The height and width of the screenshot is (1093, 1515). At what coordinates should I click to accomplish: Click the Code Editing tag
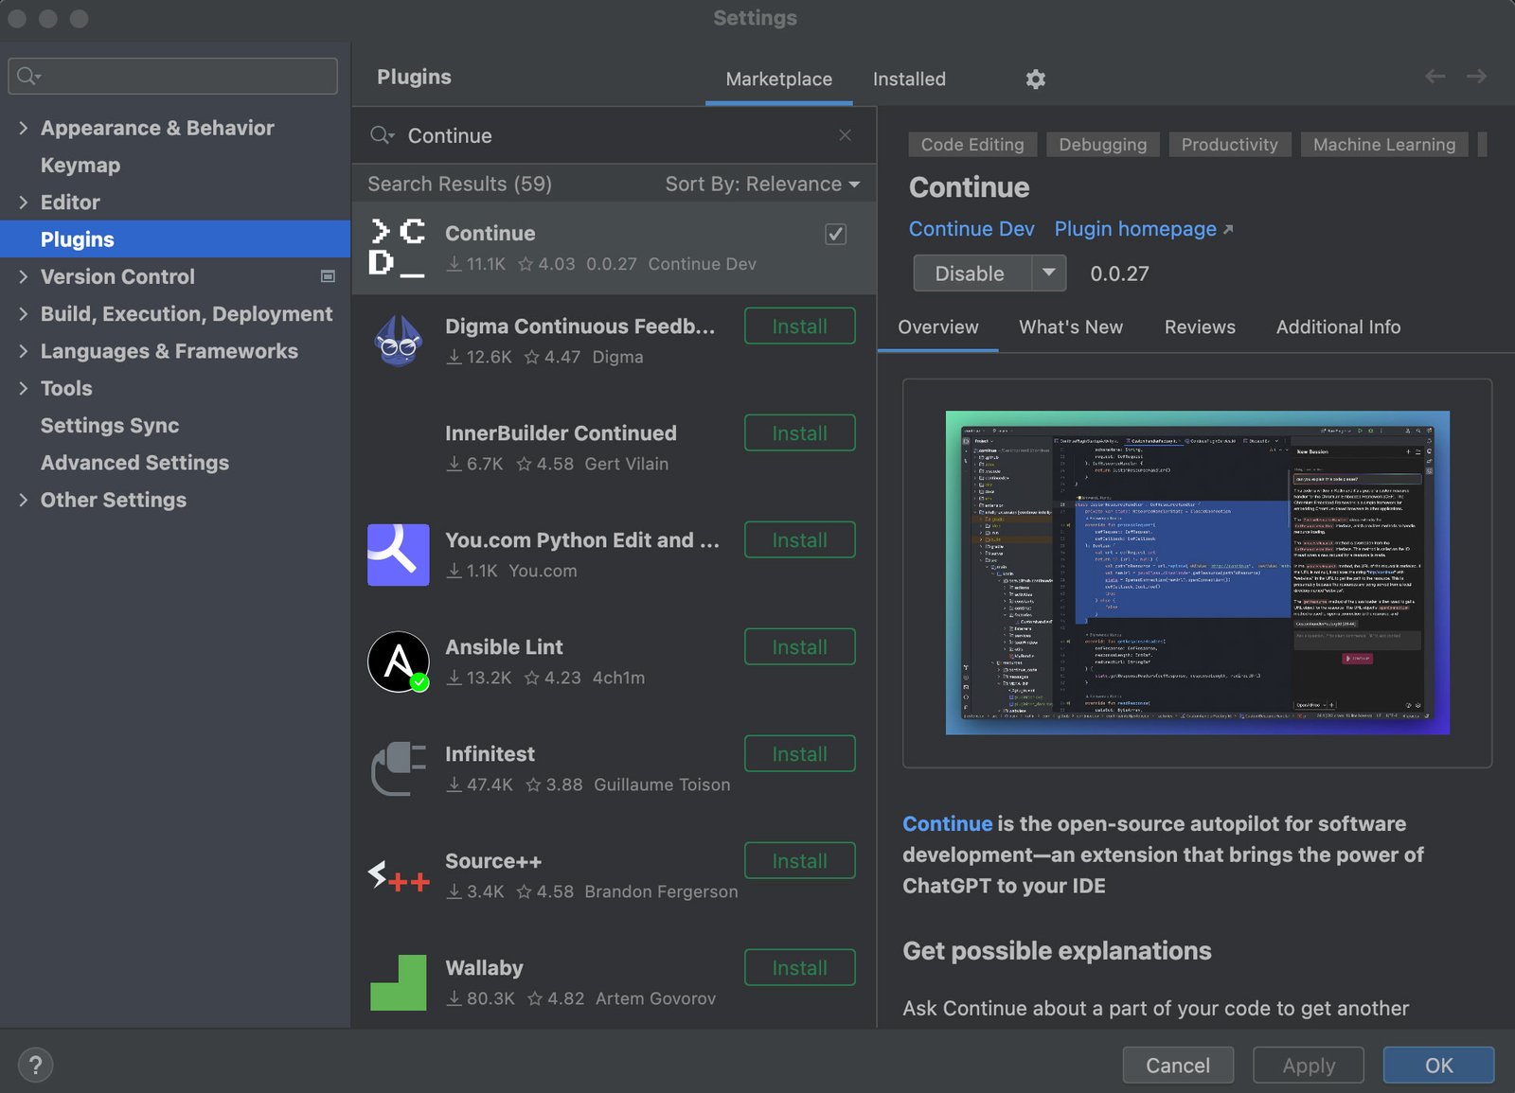tap(972, 145)
